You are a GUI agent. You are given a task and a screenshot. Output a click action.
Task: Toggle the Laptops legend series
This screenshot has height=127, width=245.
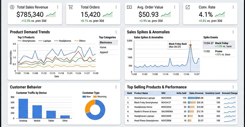tap(45, 41)
